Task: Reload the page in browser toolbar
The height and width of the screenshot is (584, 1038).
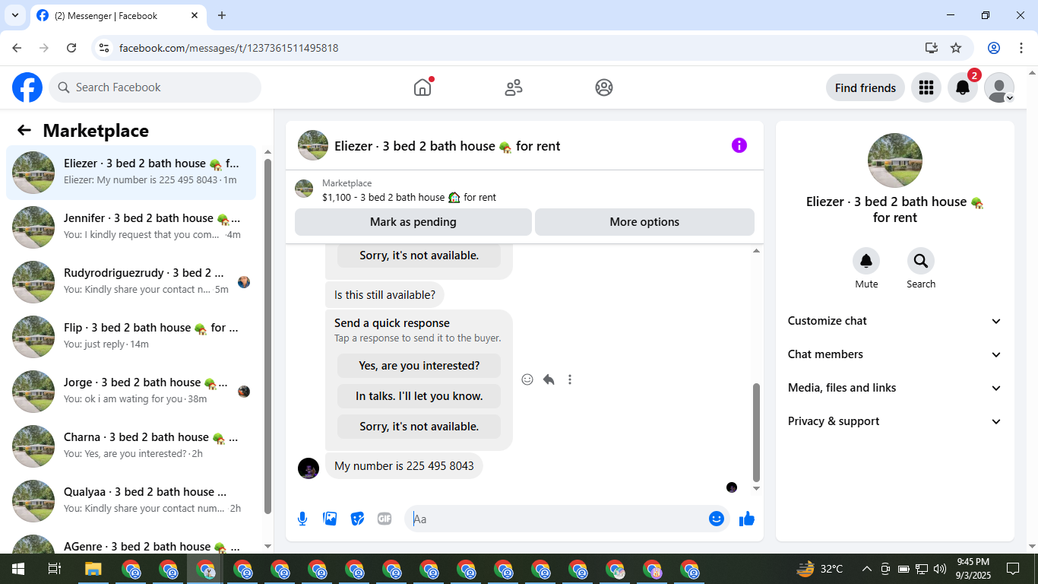Action: pos(71,48)
